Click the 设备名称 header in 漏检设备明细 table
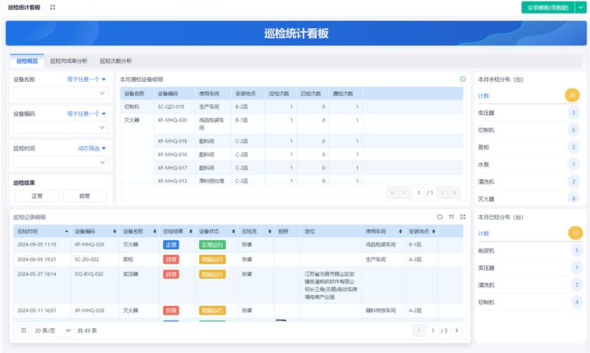The width and height of the screenshot is (590, 353). [x=137, y=94]
